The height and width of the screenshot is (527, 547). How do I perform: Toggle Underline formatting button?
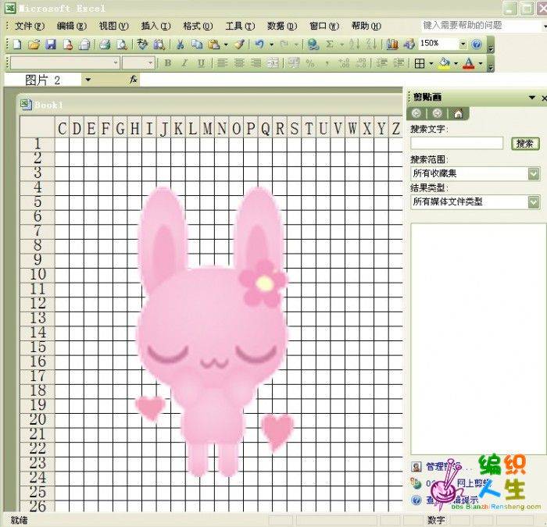coord(202,63)
